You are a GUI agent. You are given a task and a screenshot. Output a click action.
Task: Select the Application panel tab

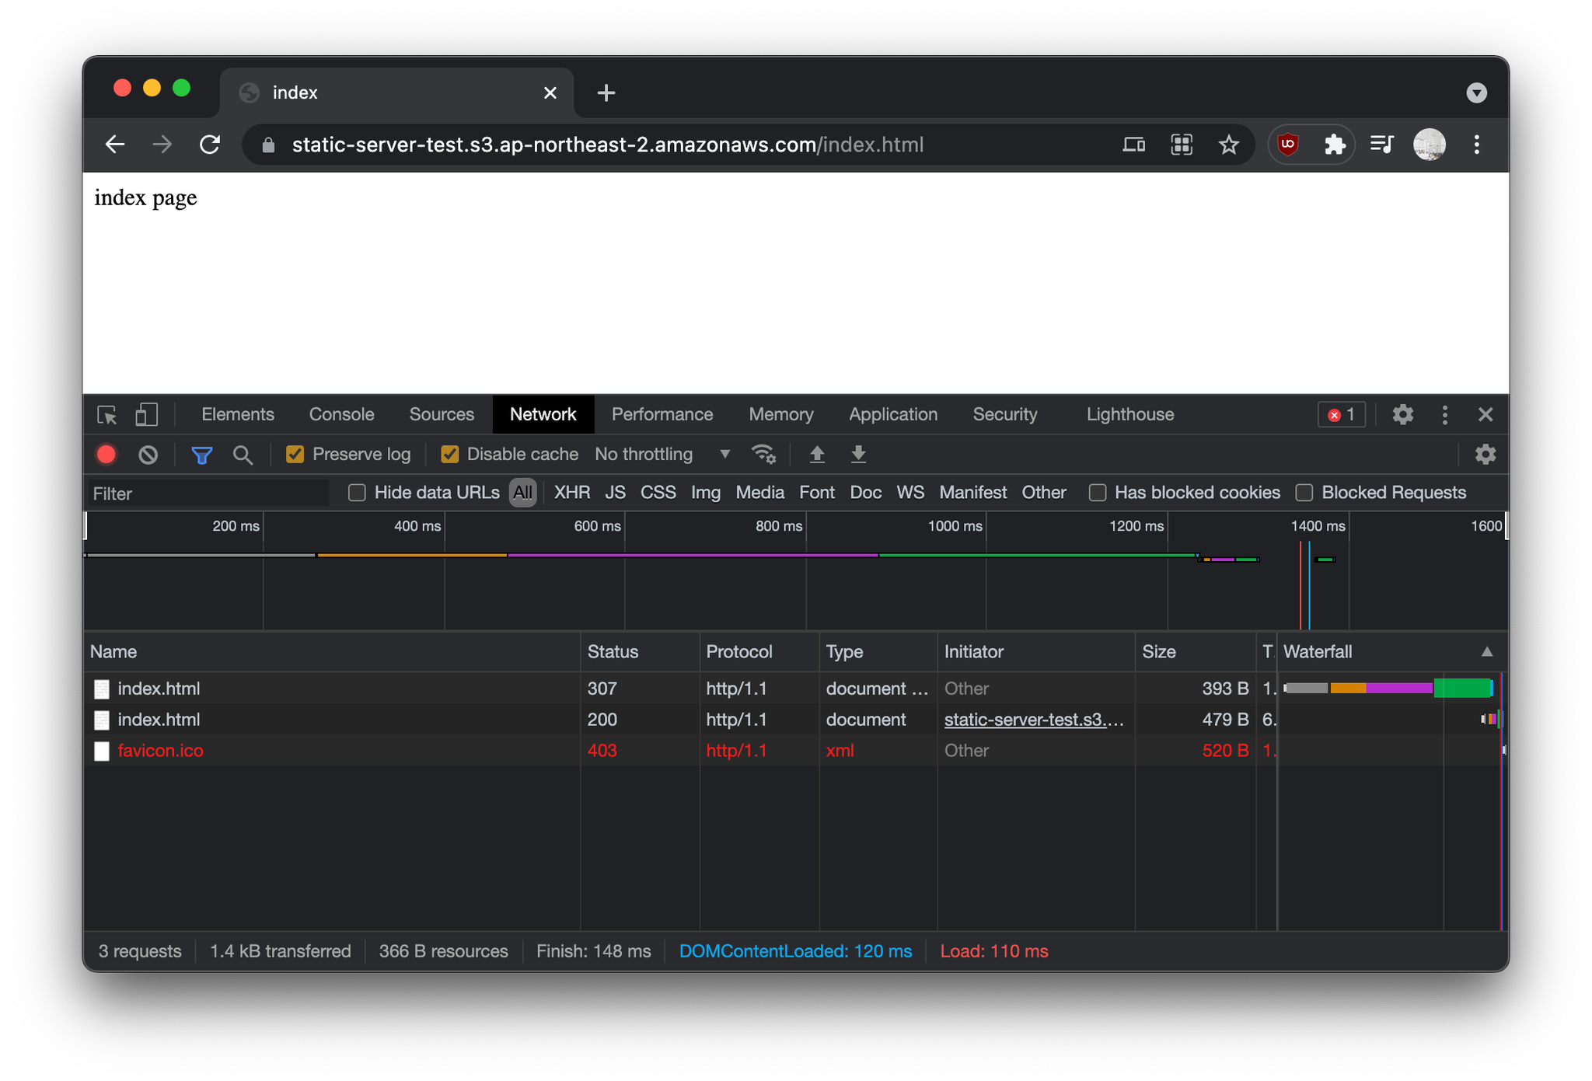(891, 413)
